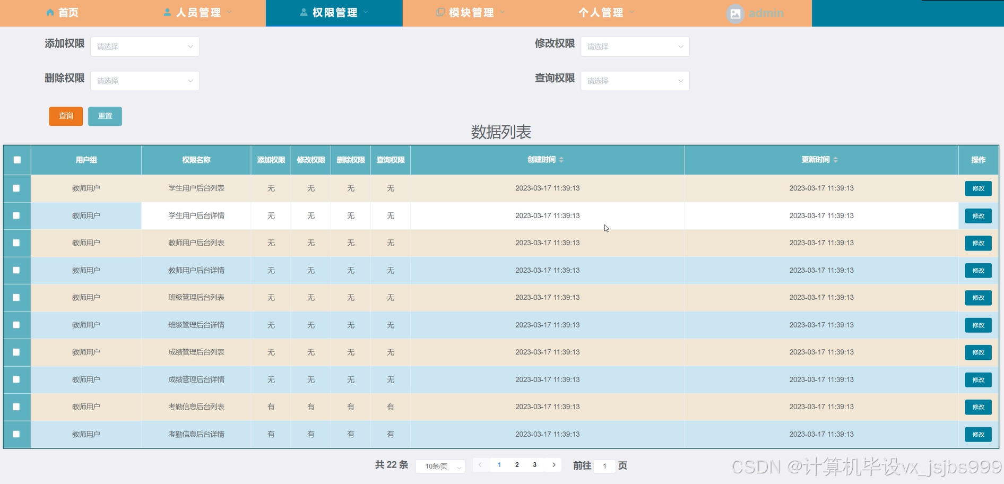Click the 修改权限 column header

coord(311,160)
